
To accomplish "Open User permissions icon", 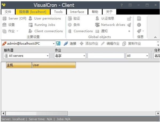I will pyautogui.click(x=30, y=18).
